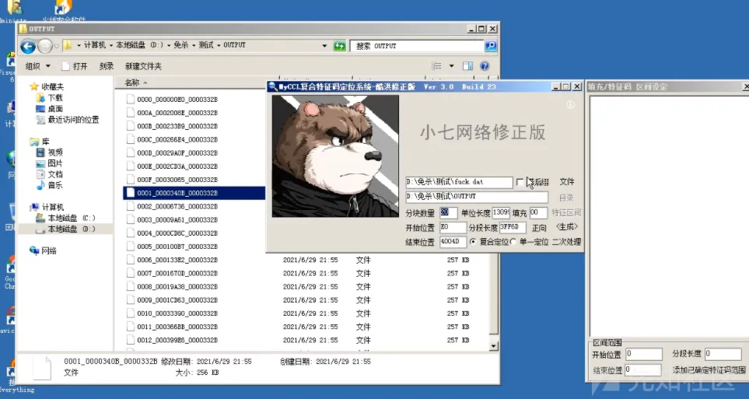
Task: Click the info icon in MyCCL window
Action: pyautogui.click(x=570, y=105)
